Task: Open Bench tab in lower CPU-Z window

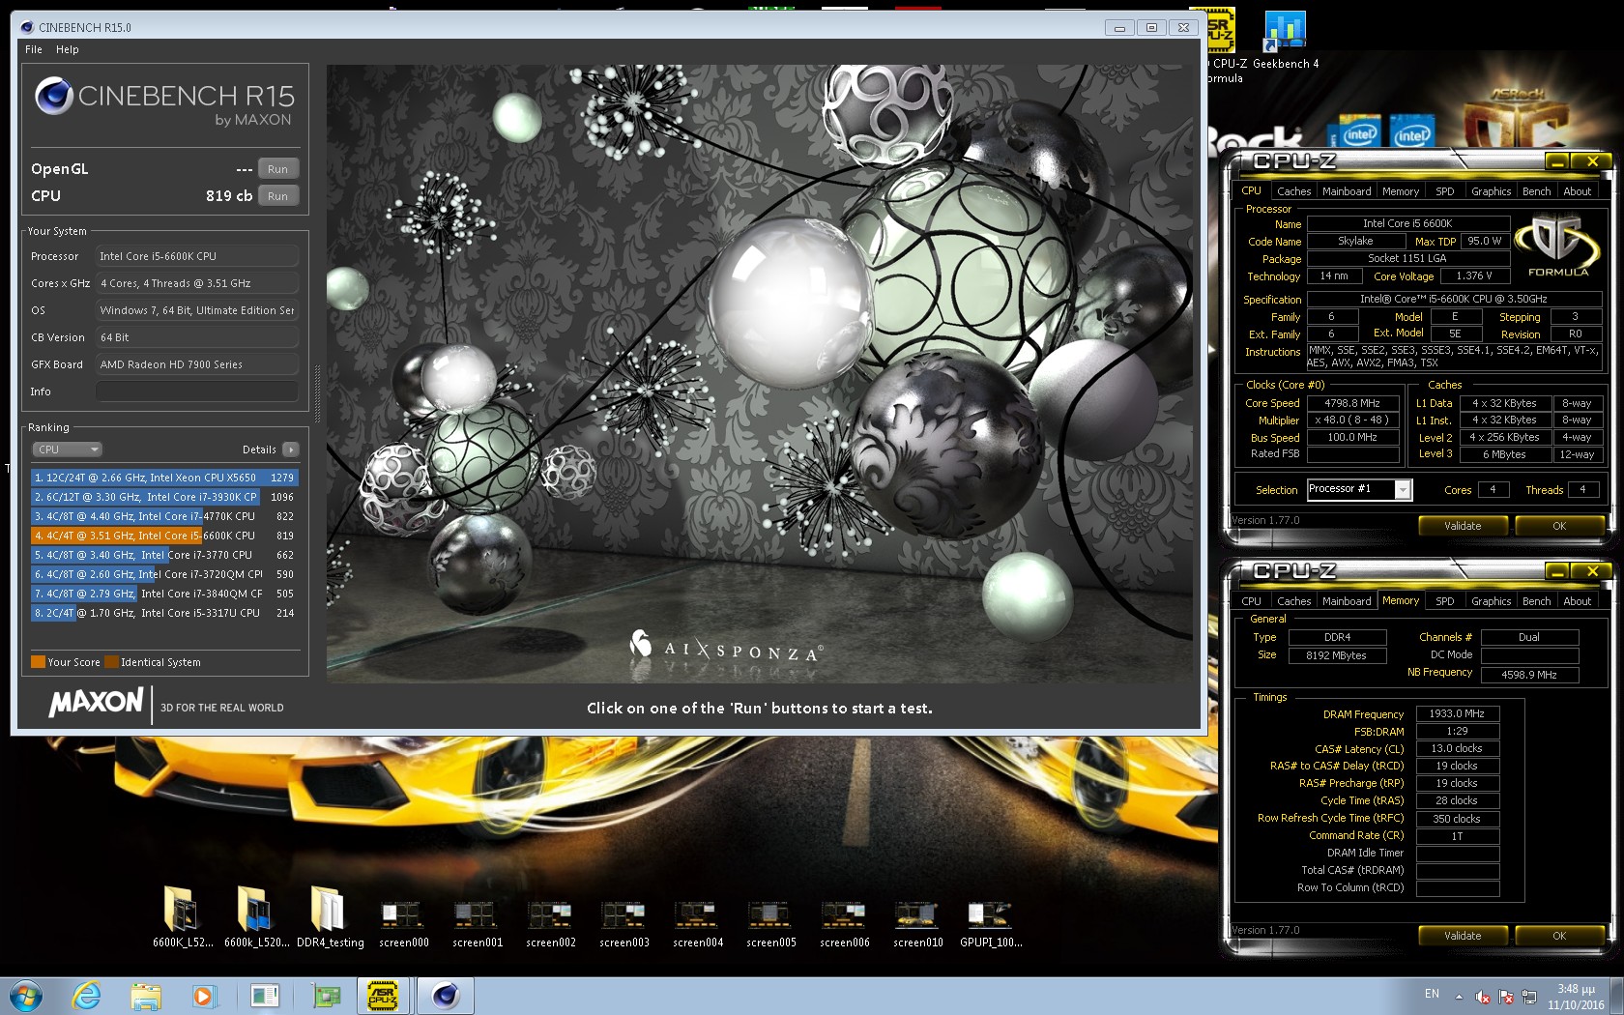Action: [1536, 601]
